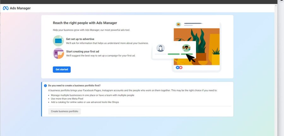Click the Ads Manager title text
Image resolution: width=284 pixels, height=136 pixels.
coord(20,8)
